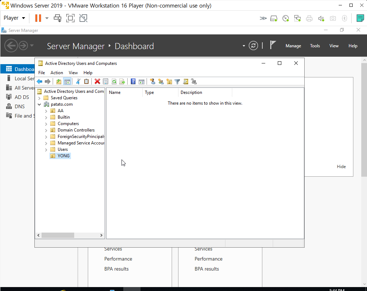Open the File menu in Active Directory window

click(42, 73)
